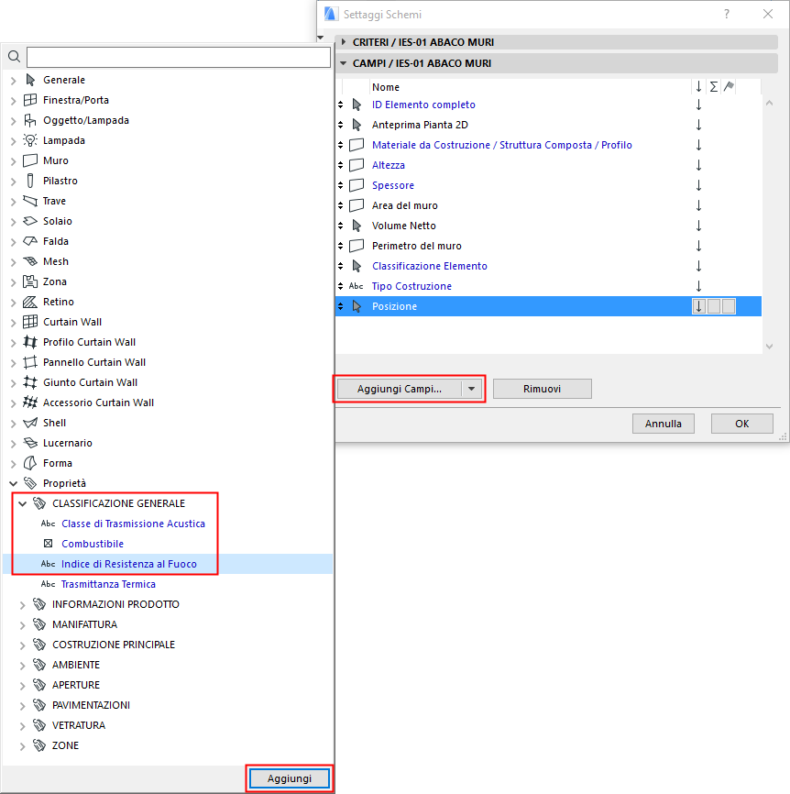
Task: Click the help question mark button
Action: 727,14
